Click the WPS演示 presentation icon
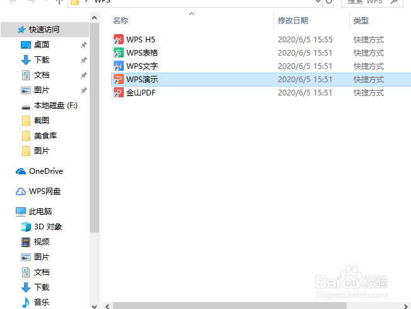 119,79
